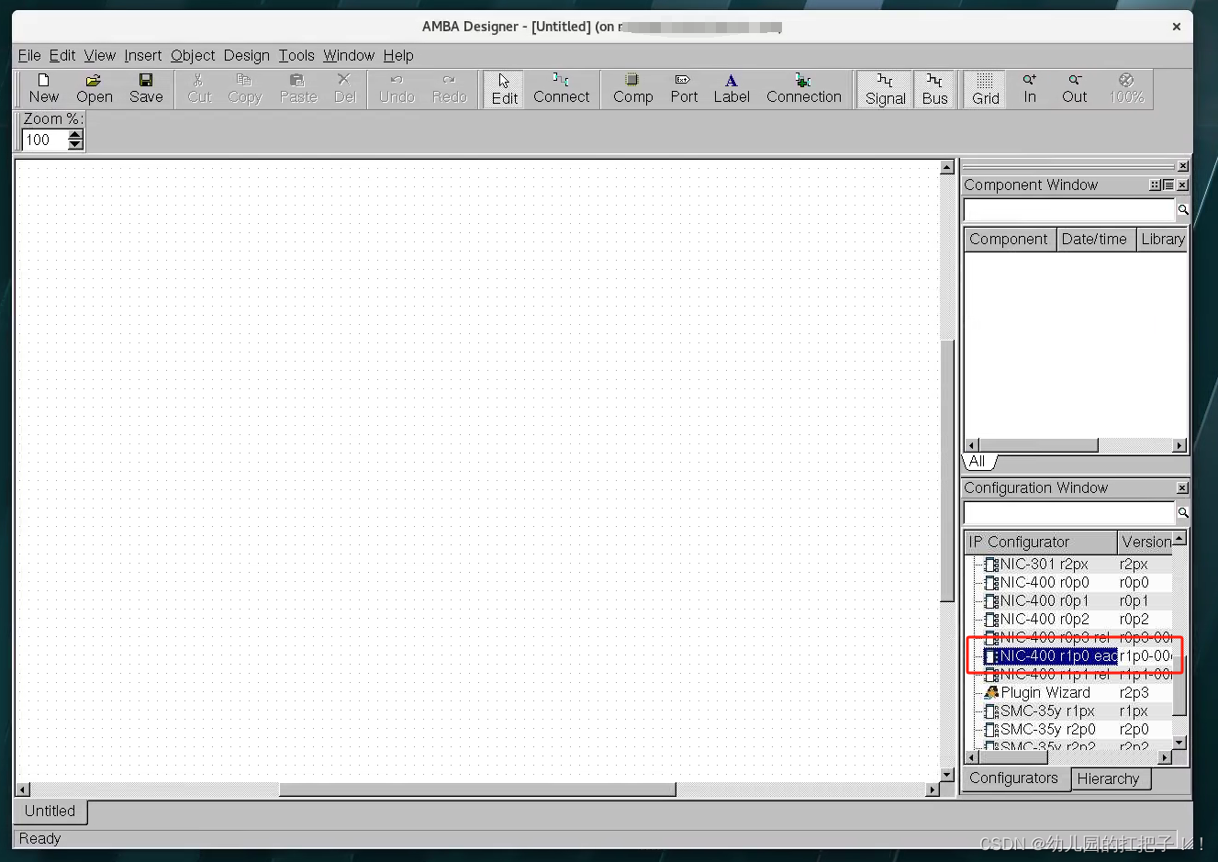Viewport: 1218px width, 862px height.
Task: Select the Connection tool
Action: coord(803,88)
